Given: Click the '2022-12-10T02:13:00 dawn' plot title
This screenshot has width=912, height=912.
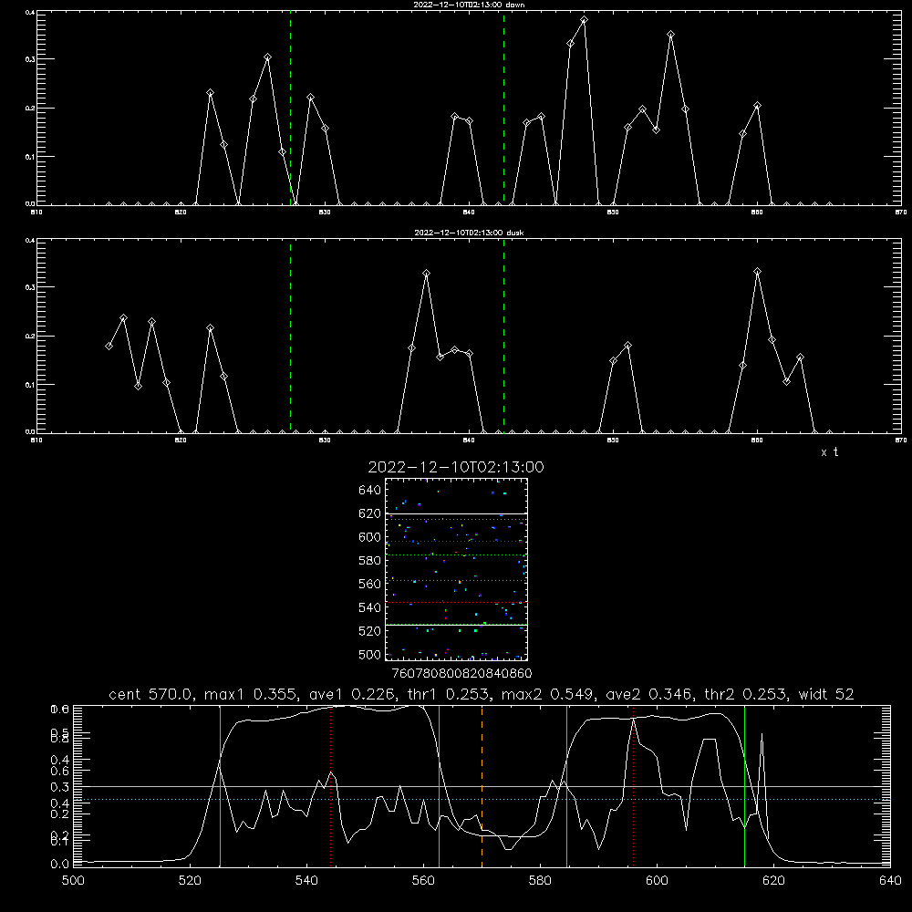Looking at the screenshot, I should tap(469, 5).
